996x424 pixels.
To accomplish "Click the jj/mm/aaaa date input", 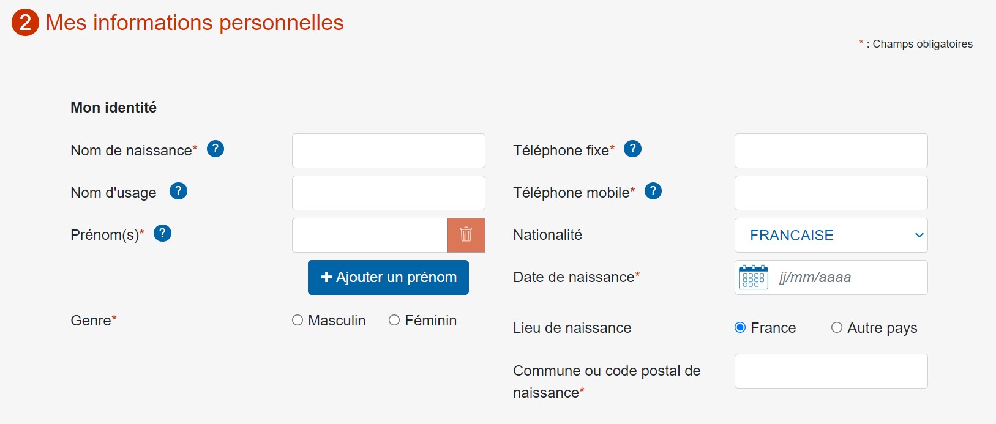I will coord(849,277).
